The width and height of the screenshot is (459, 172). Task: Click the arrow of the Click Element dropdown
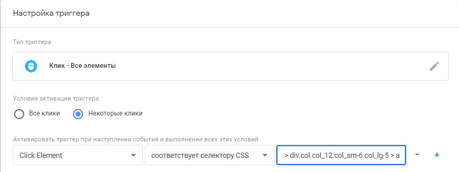(133, 155)
